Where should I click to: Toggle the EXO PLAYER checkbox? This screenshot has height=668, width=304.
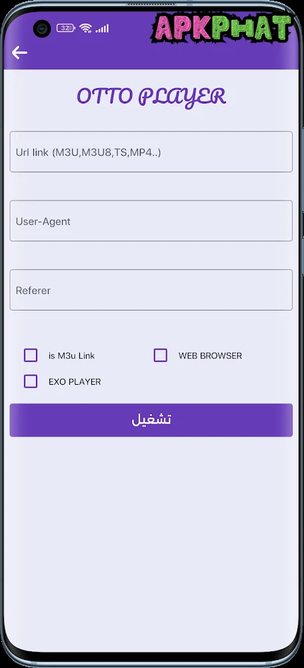tap(31, 381)
